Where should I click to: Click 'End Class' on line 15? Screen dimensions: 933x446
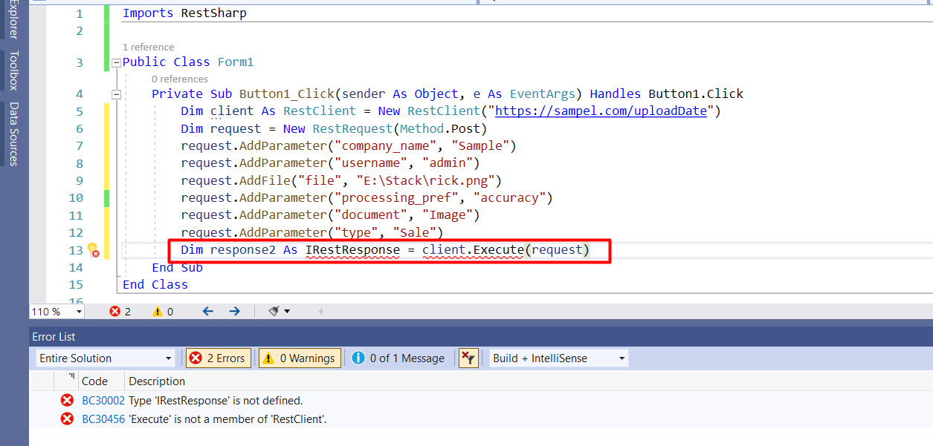(x=155, y=285)
